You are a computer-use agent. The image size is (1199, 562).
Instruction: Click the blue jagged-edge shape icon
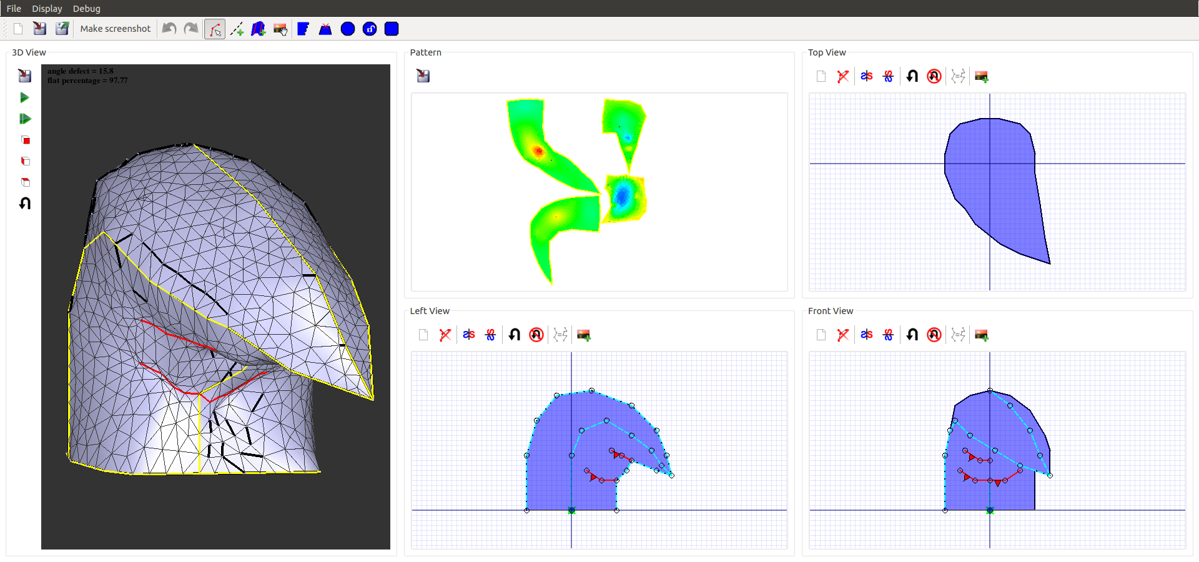point(303,29)
